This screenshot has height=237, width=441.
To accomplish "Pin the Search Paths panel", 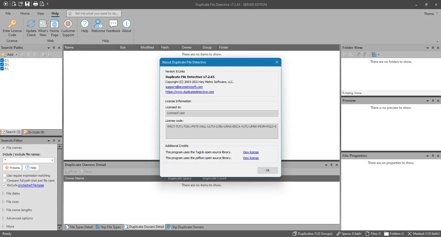I will click(54, 48).
